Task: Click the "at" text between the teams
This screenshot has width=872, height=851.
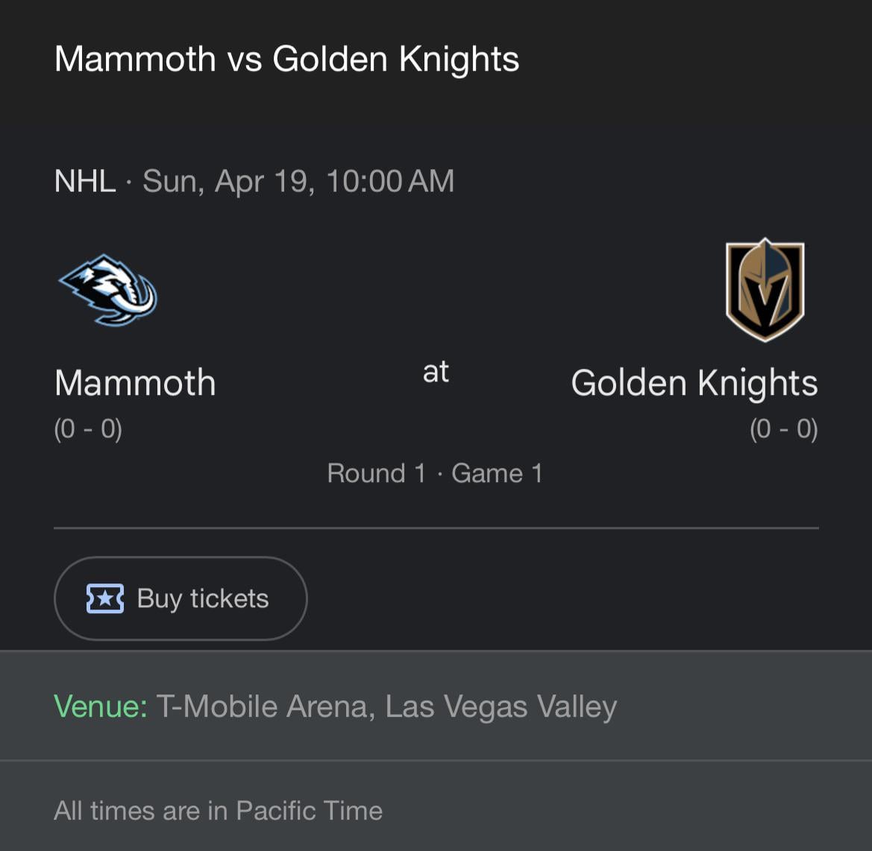Action: click(436, 372)
